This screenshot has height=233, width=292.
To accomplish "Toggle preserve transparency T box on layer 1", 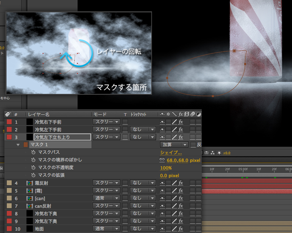I will tap(125, 122).
